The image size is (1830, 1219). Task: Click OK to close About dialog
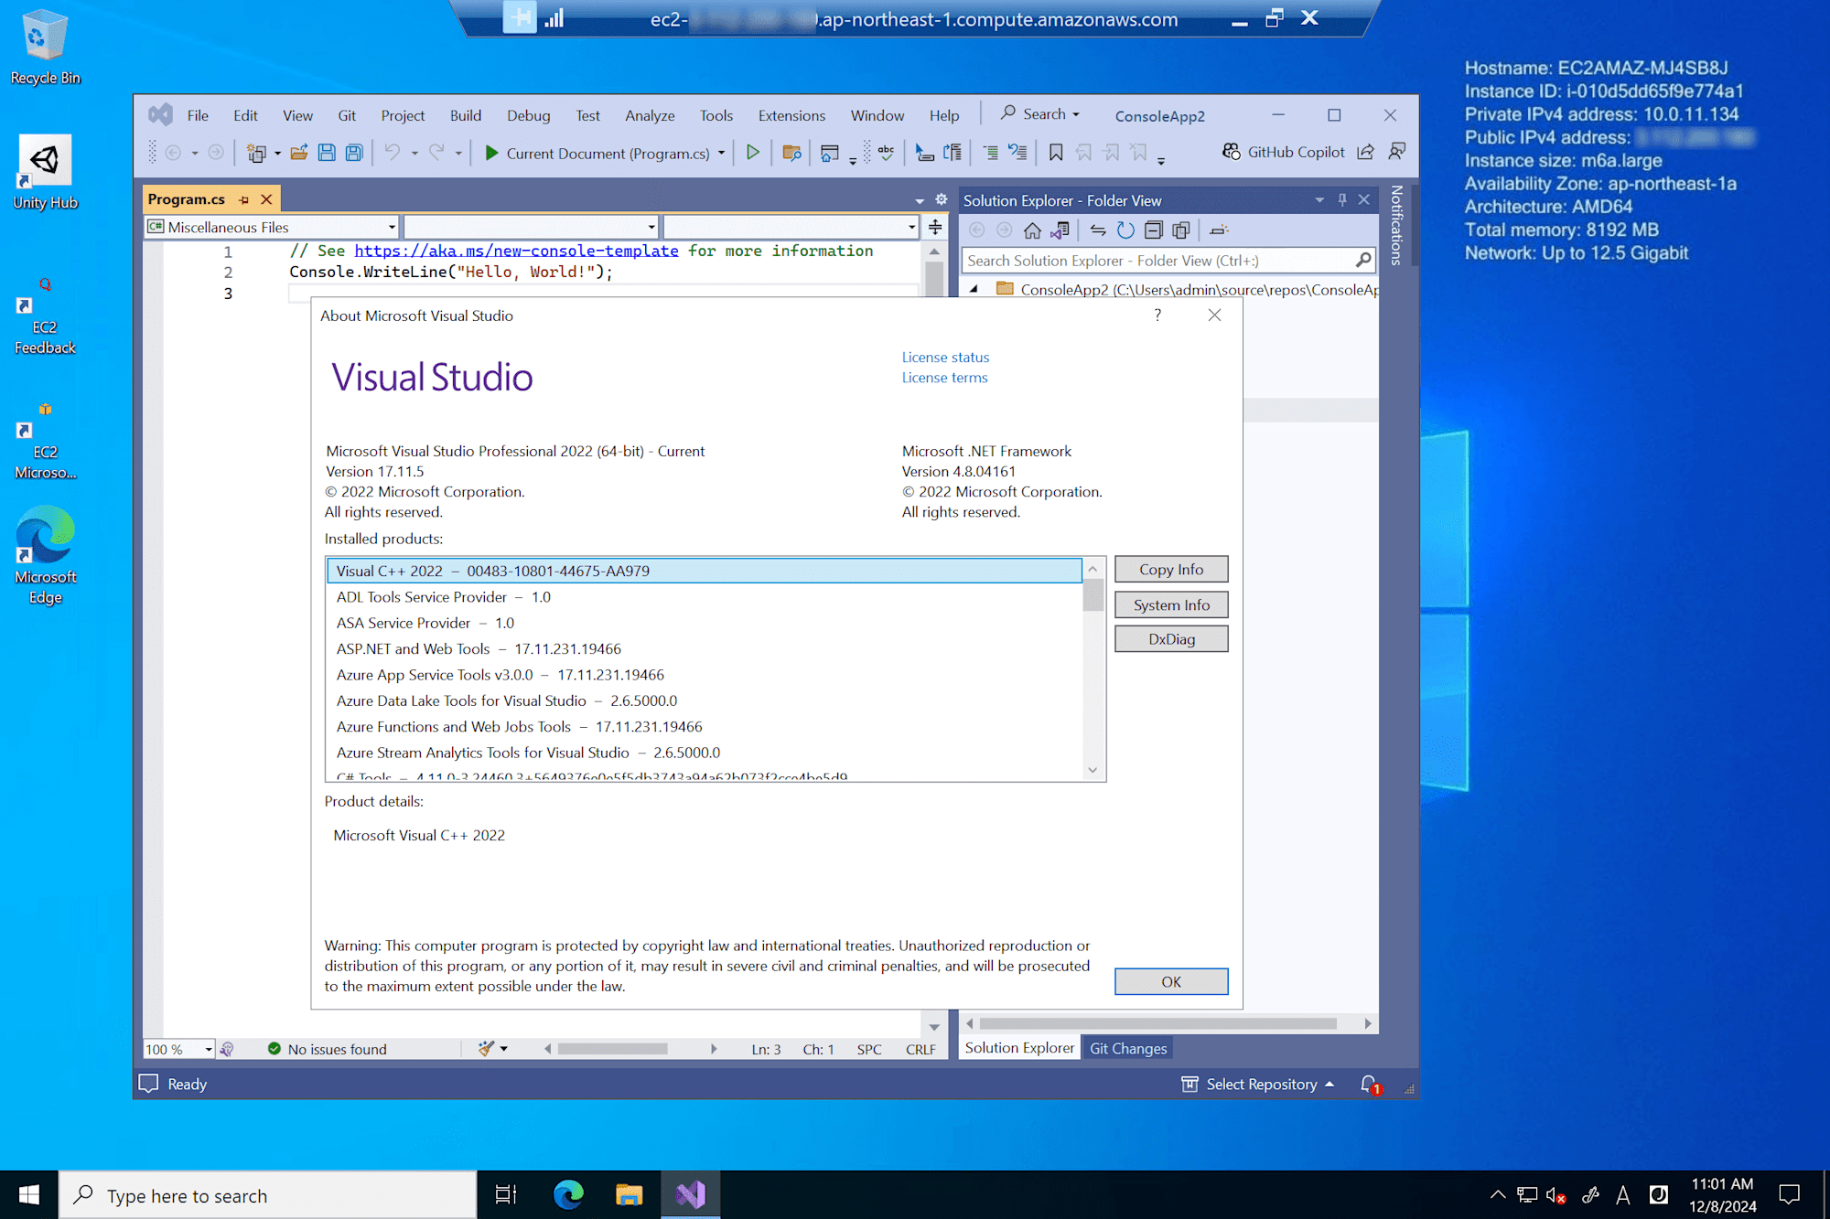[1171, 981]
